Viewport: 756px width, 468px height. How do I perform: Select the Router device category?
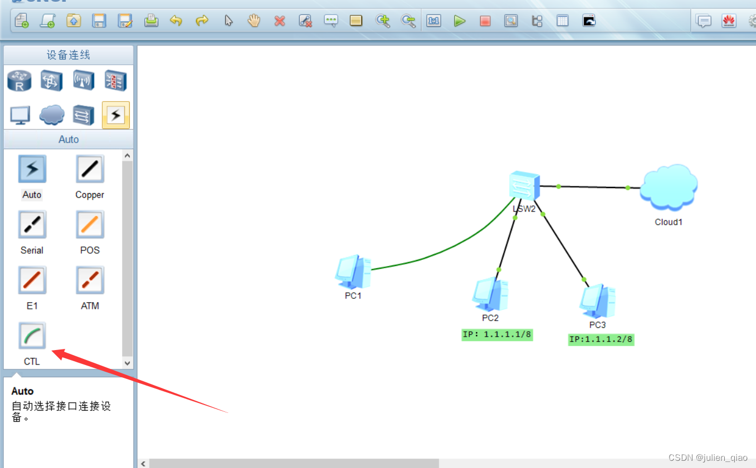[19, 81]
